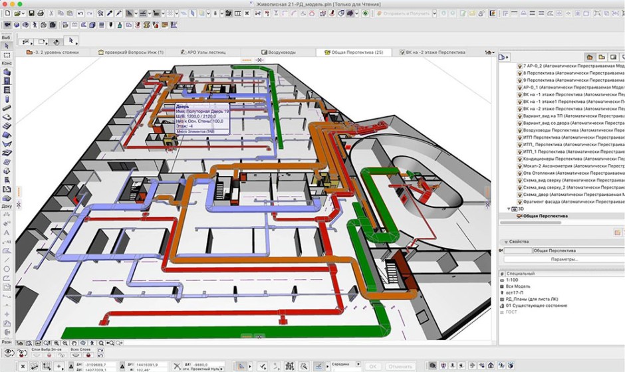Switch to the Воздуховоды tab

(282, 52)
